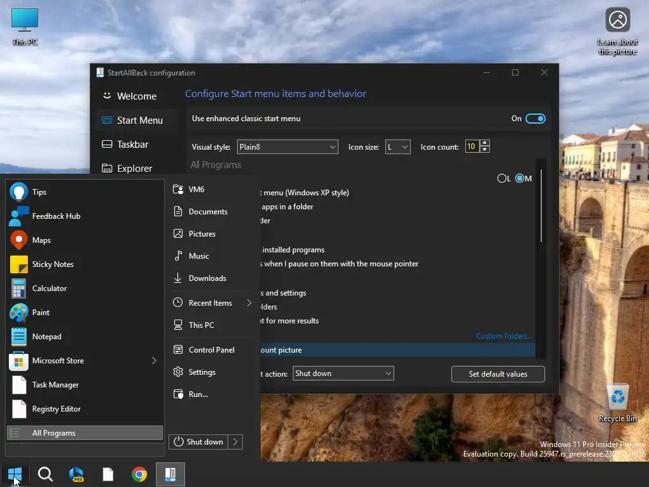Open VM6 user folder entry
The image size is (649, 487).
(x=211, y=189)
